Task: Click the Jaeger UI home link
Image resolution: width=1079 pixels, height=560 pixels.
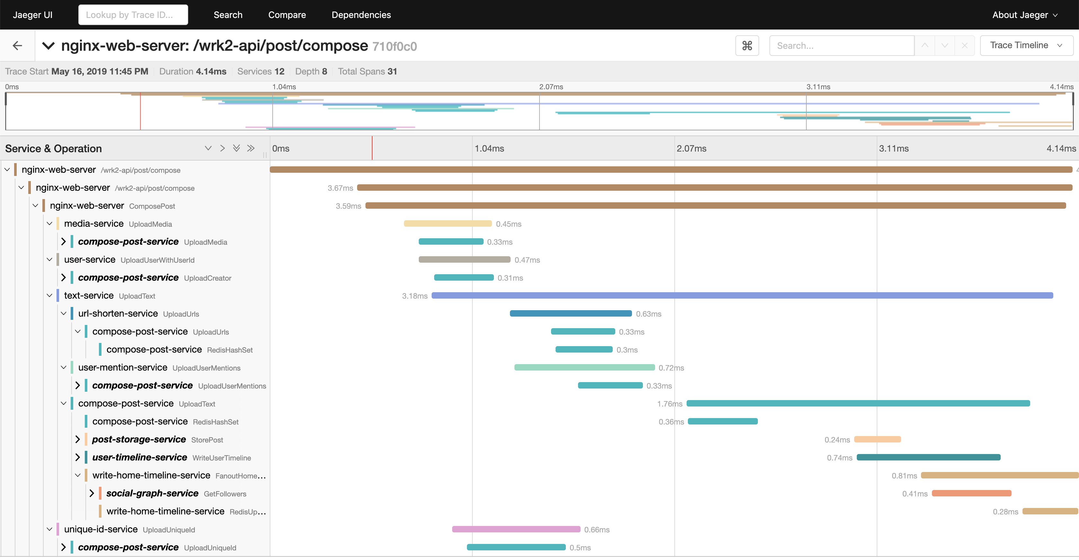Action: point(33,15)
